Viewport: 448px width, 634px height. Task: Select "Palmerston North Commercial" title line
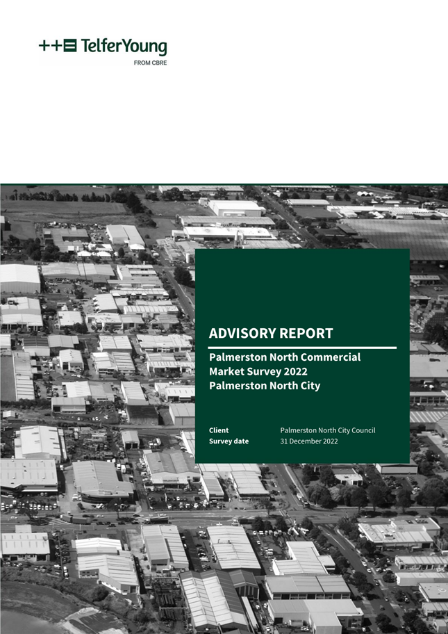(x=285, y=357)
